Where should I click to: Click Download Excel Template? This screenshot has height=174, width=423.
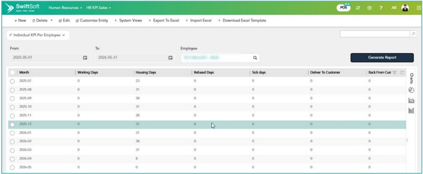[242, 21]
